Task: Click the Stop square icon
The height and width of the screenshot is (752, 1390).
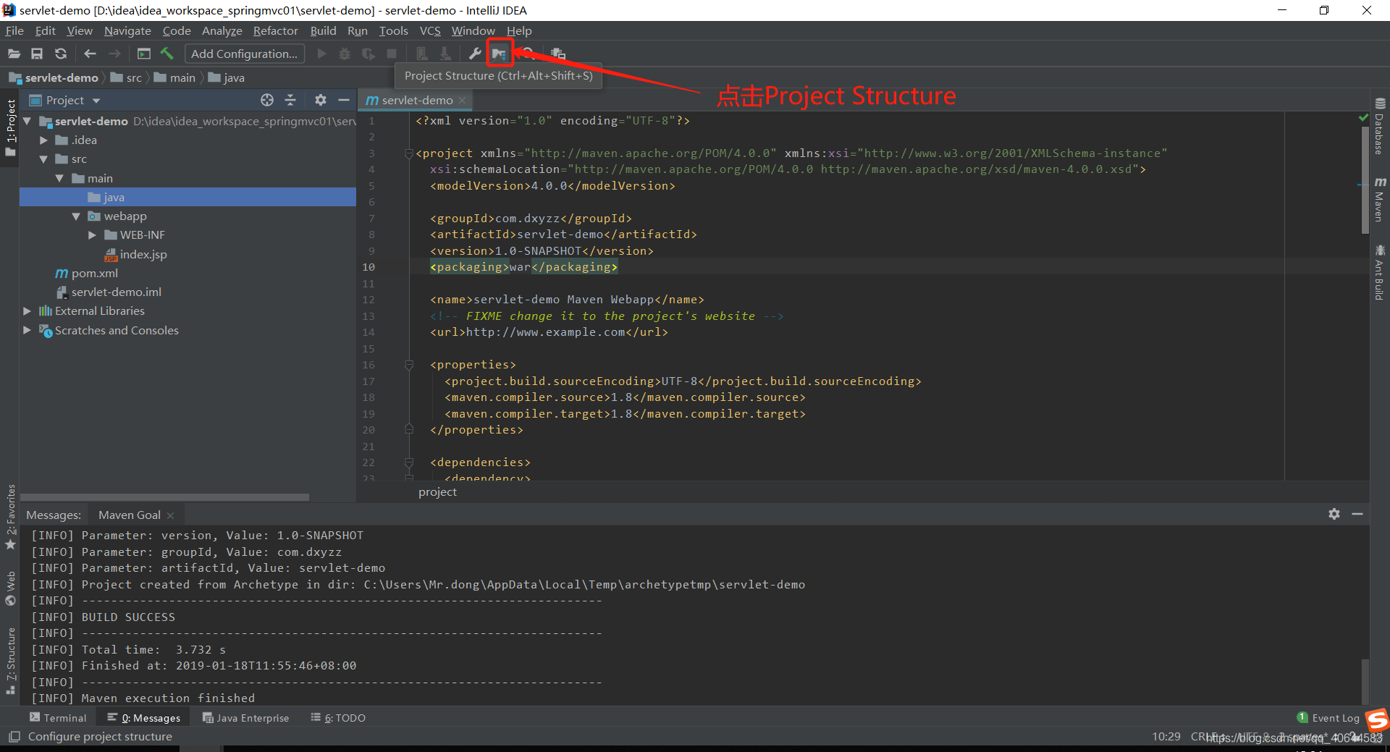Action: click(392, 54)
